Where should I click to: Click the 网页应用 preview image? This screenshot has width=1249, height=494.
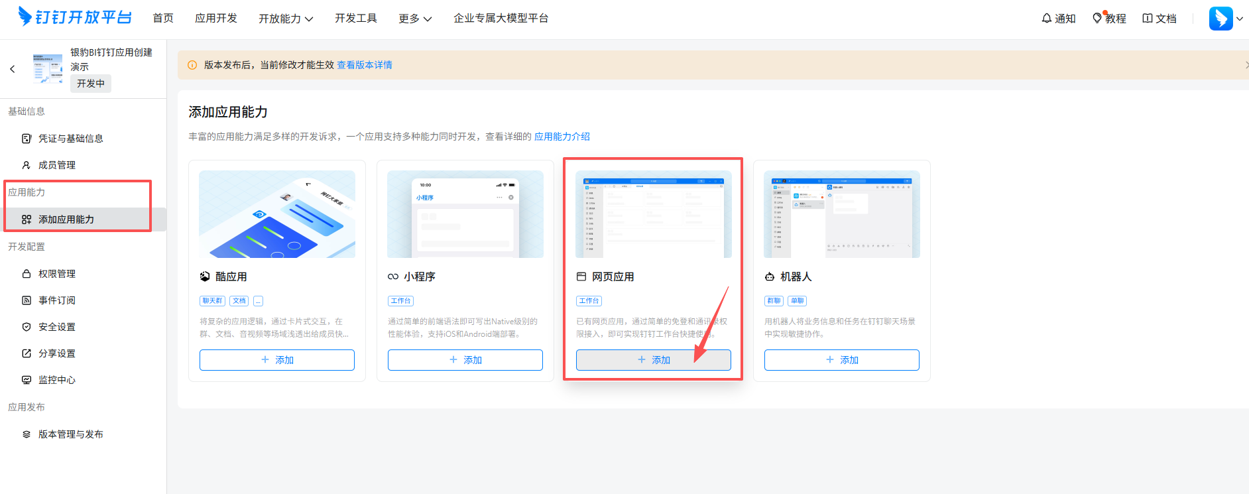(654, 214)
